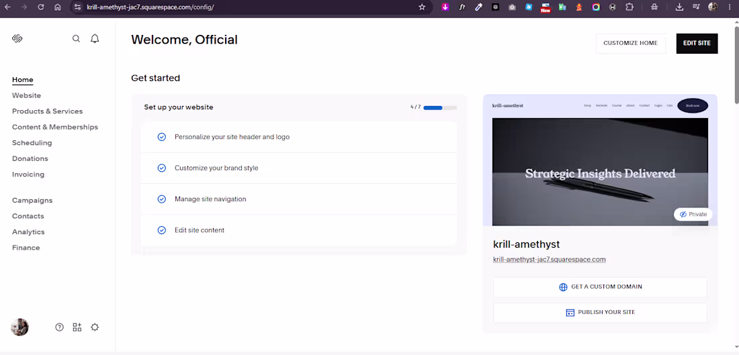Open Campaigns in the sidebar
The image size is (739, 355).
click(32, 200)
